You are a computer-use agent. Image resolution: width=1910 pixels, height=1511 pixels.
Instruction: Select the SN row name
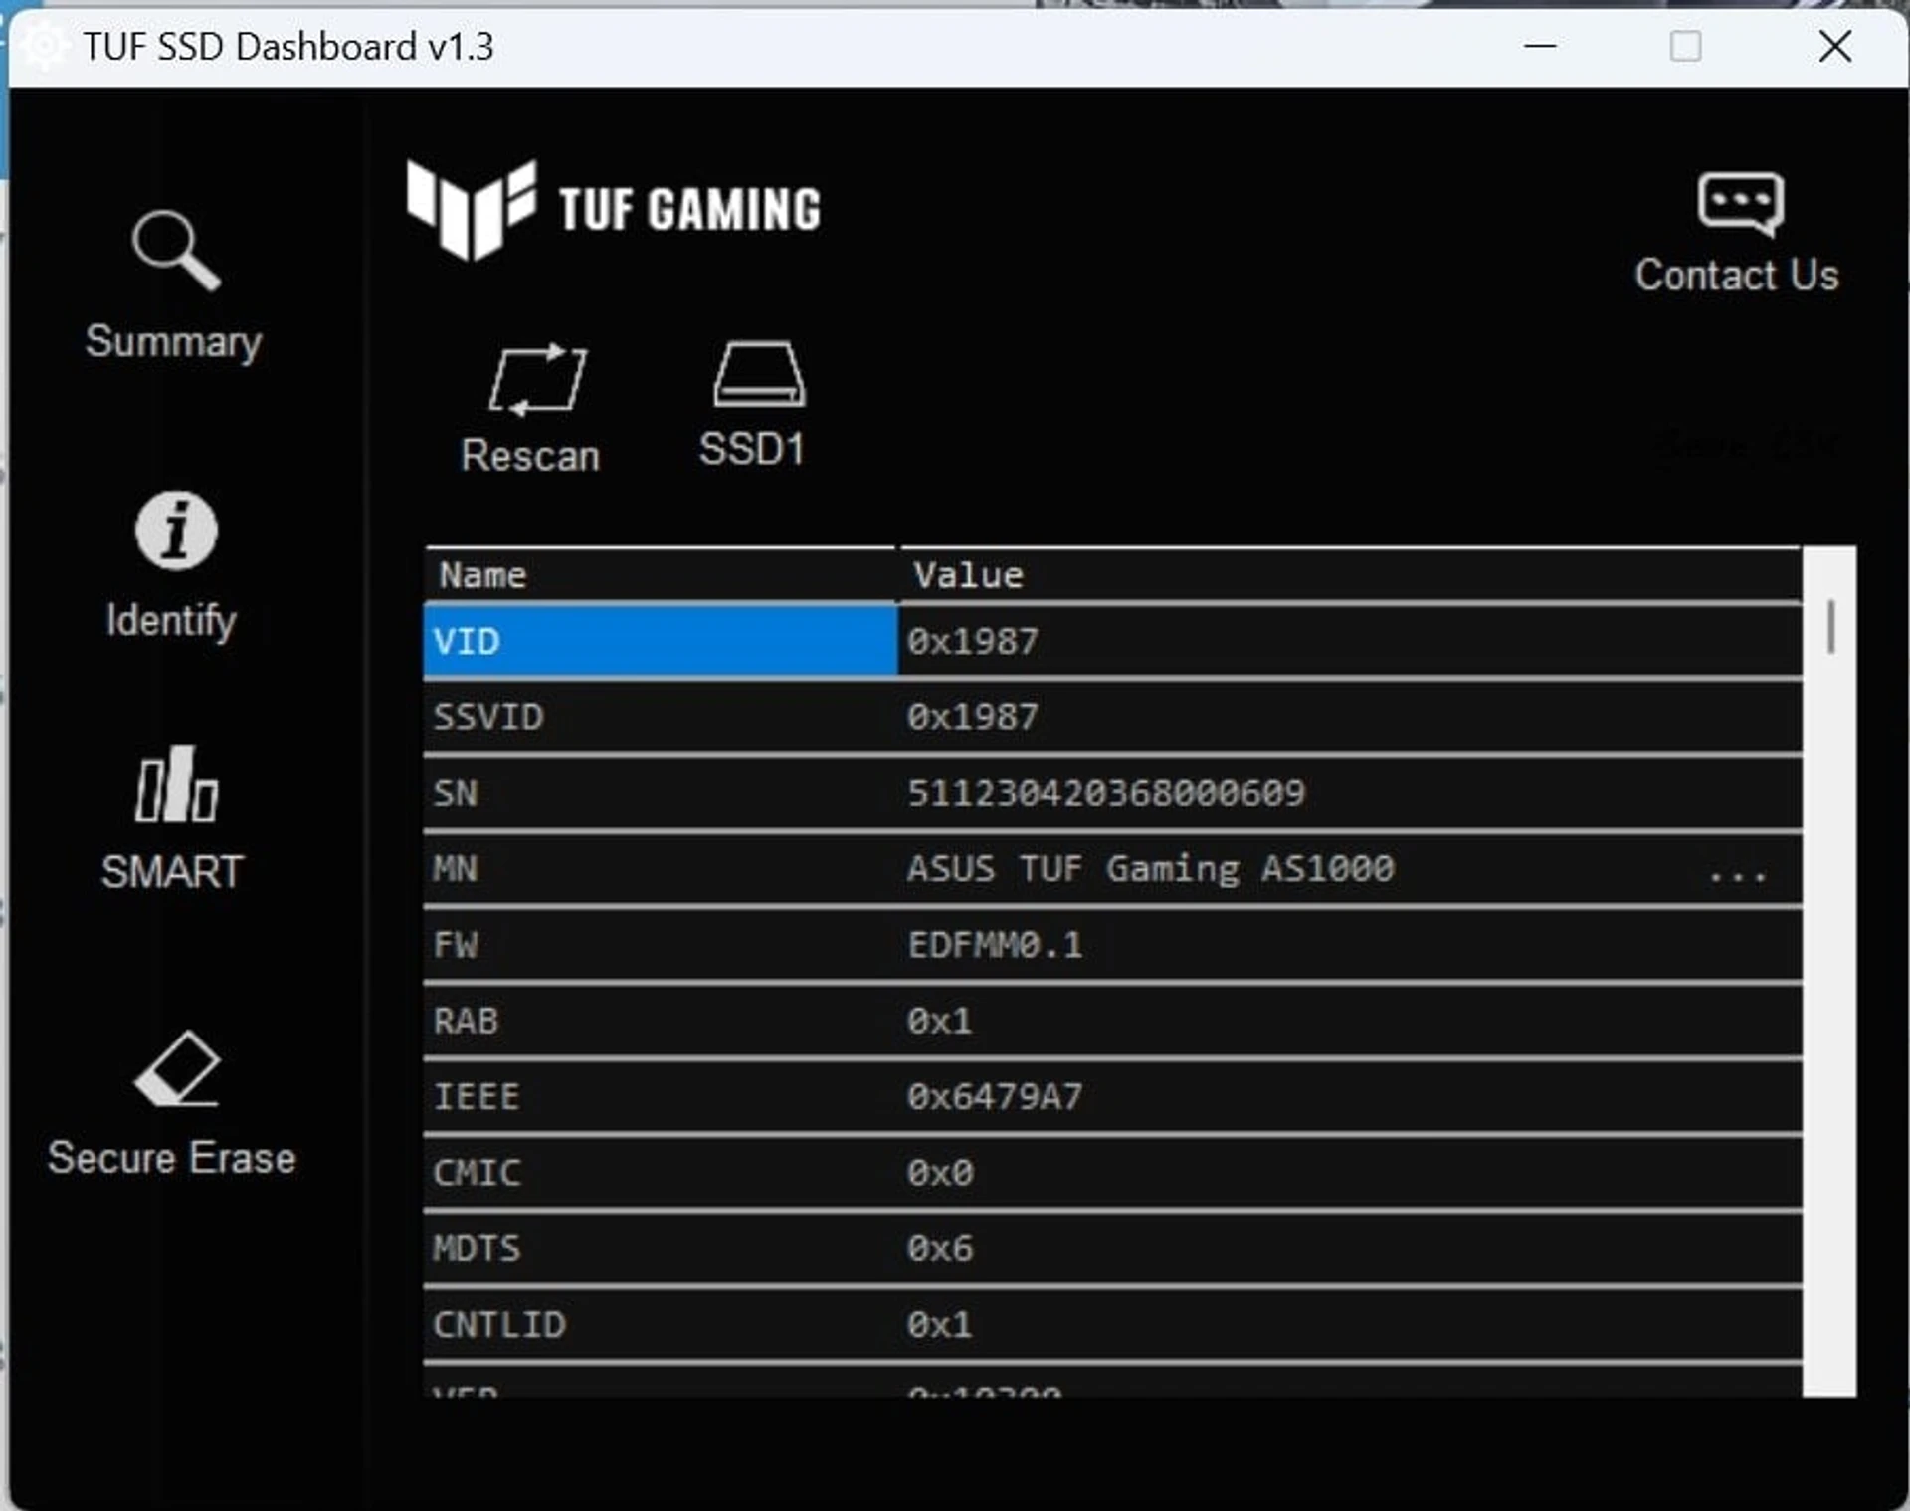point(455,794)
